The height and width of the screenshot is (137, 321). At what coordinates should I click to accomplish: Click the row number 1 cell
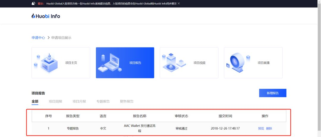pos(48,128)
